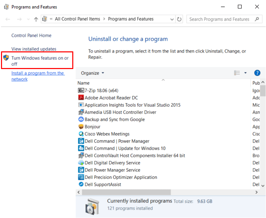Open the Organize dropdown menu
Viewport: 266px width, 218px height.
click(x=92, y=73)
